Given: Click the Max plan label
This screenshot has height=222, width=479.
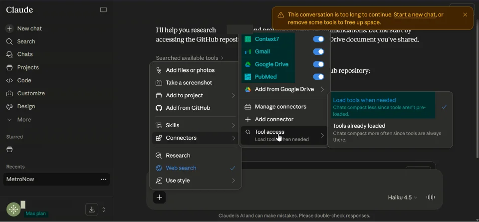Looking at the screenshot, I should pos(36,214).
